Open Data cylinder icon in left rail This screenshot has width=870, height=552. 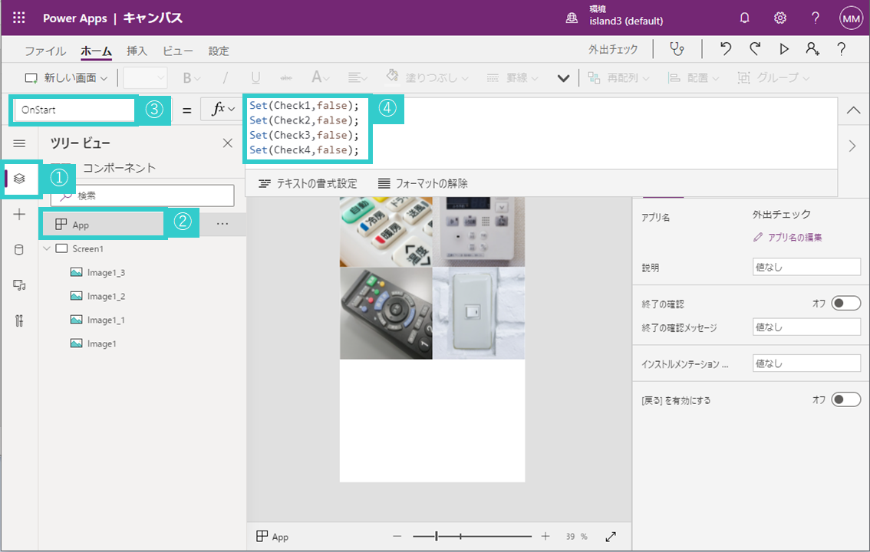19,250
